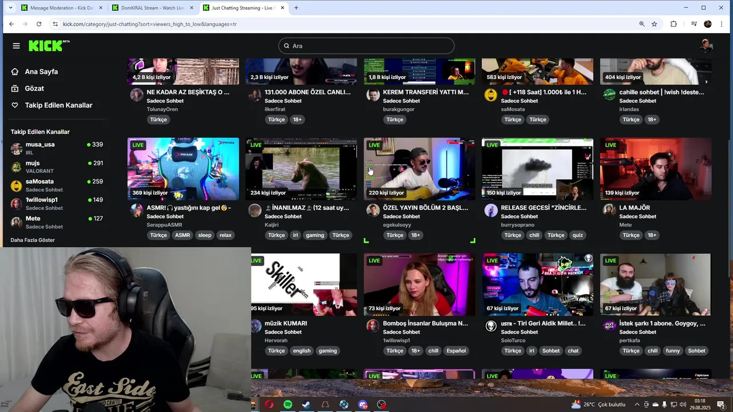Open Steam from the taskbar
Image resolution: width=733 pixels, height=412 pixels.
[x=306, y=405]
